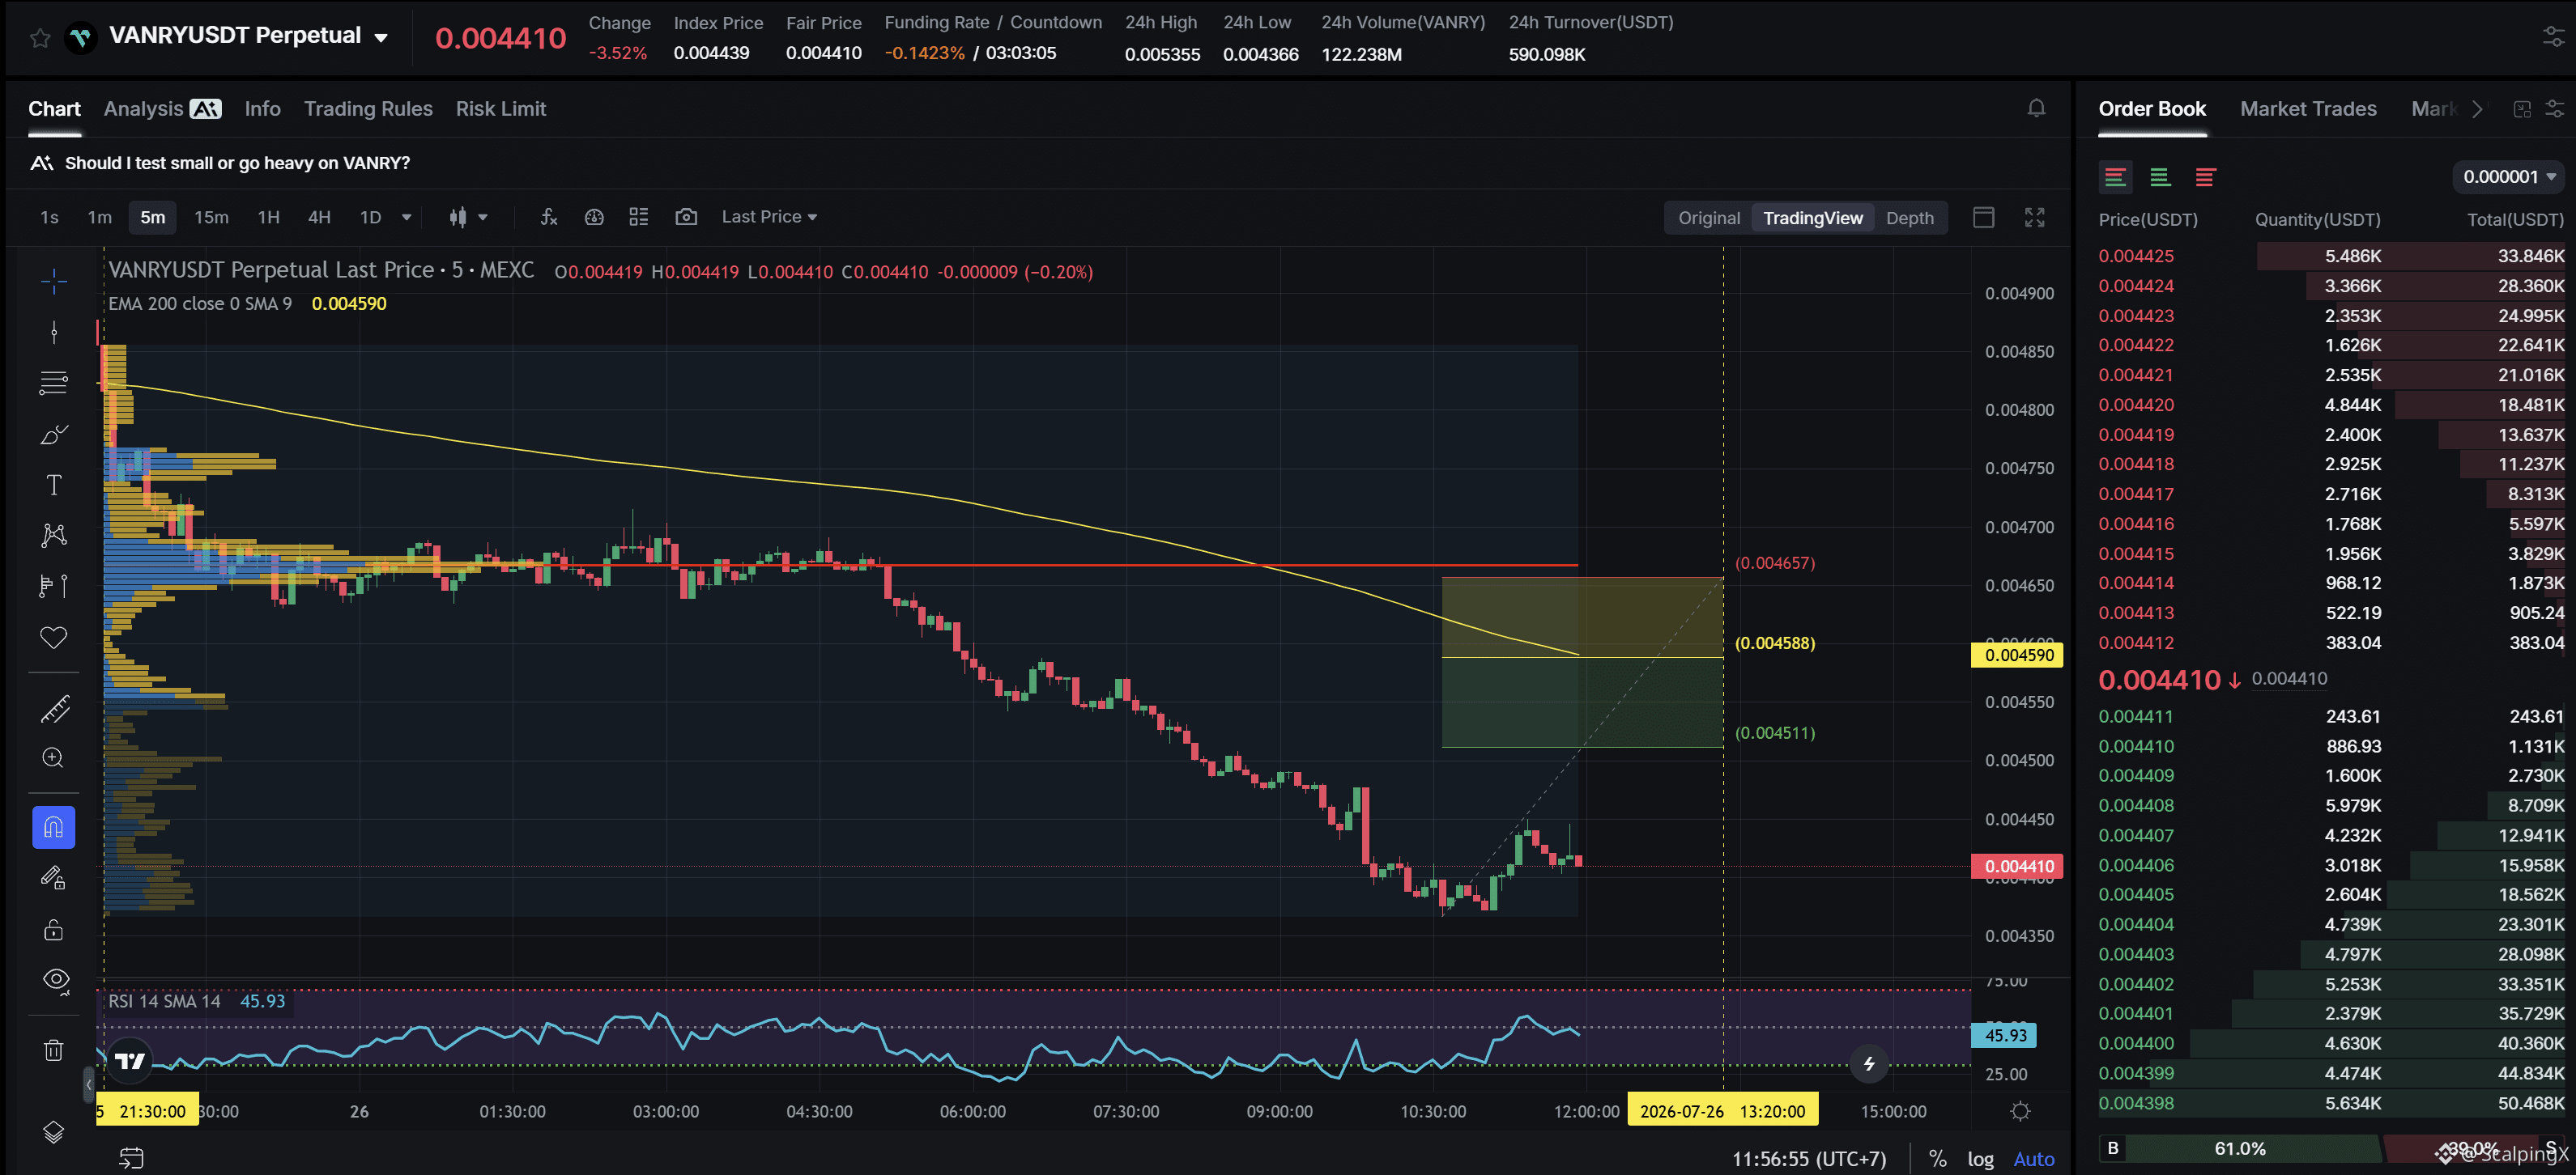The width and height of the screenshot is (2576, 1175).
Task: Take a chart snapshot with camera icon
Action: 686,217
